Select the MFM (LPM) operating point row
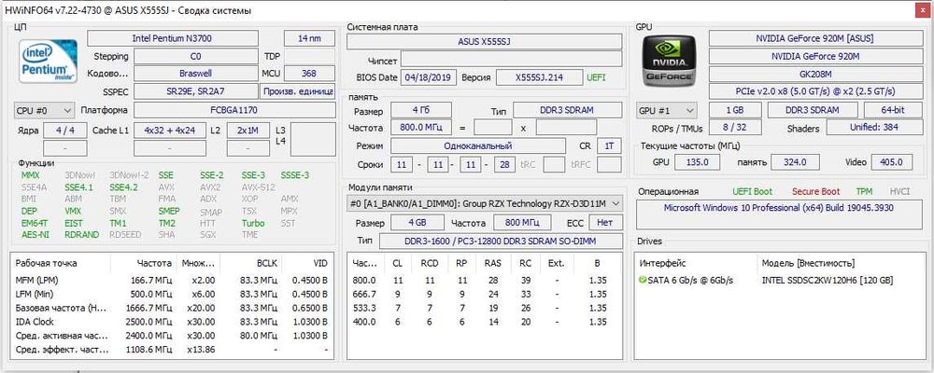Screen dimensions: 934x373 pyautogui.click(x=172, y=280)
